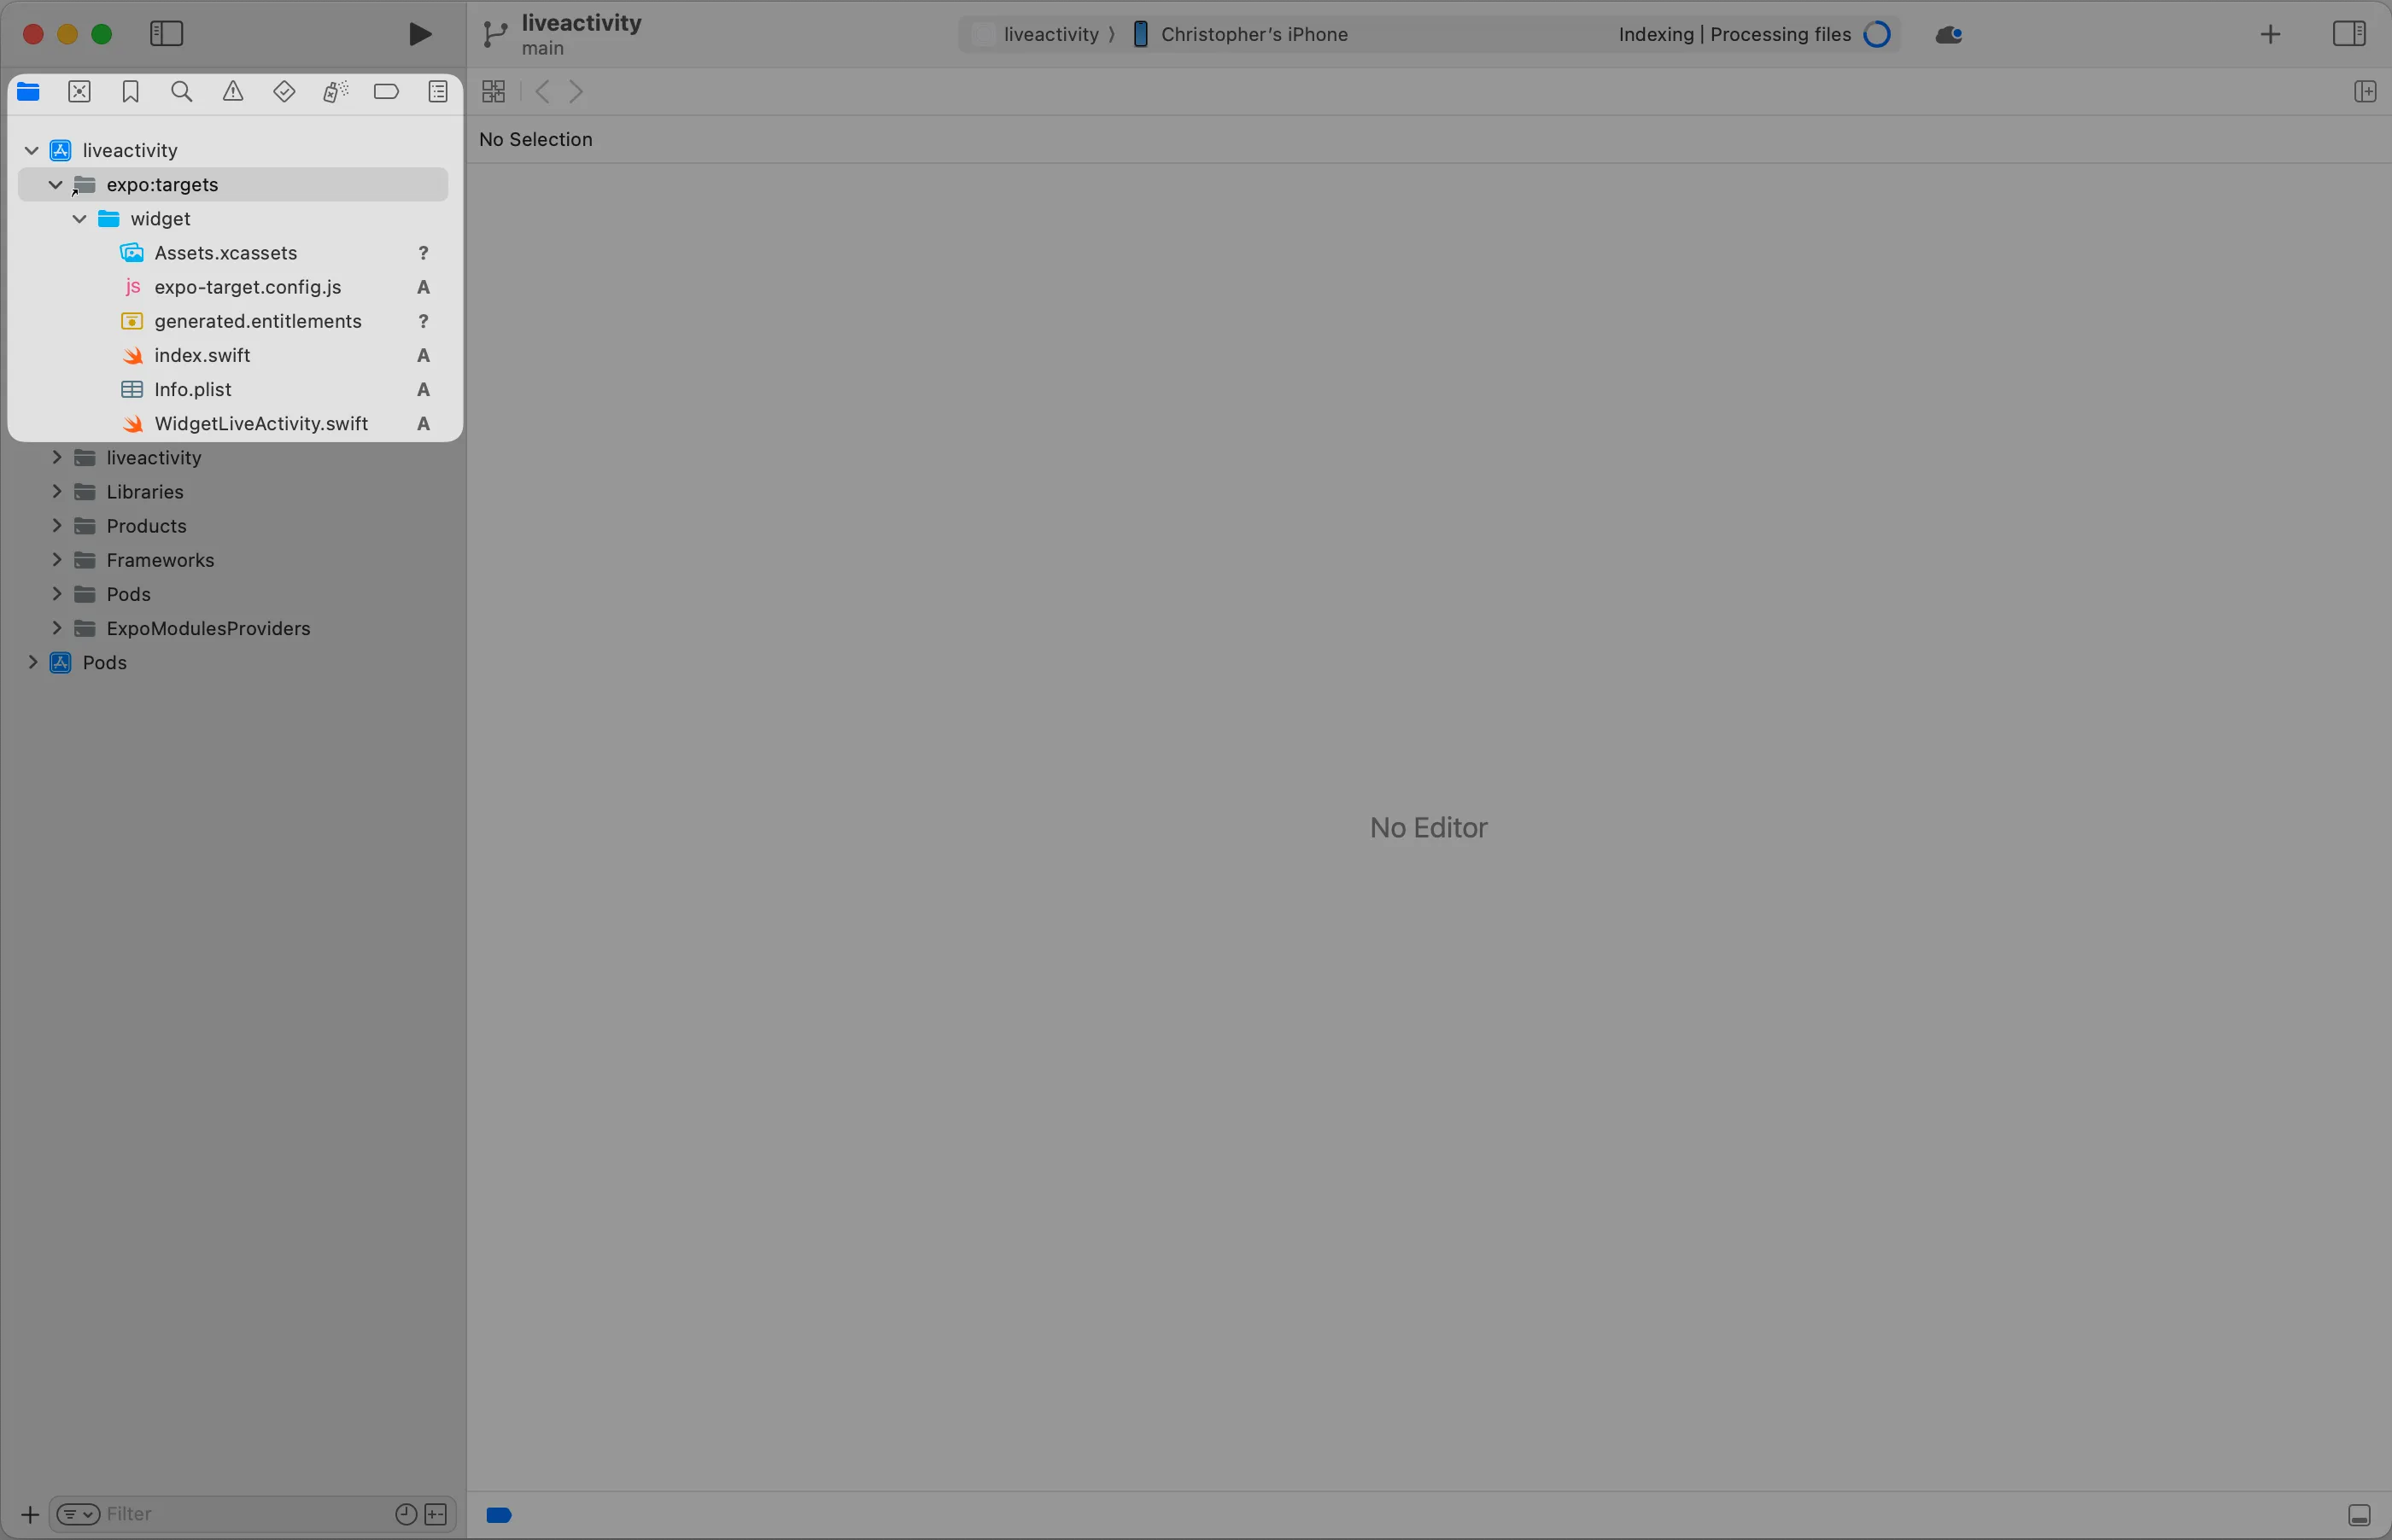Run the liveactivity project with the play button

click(418, 33)
